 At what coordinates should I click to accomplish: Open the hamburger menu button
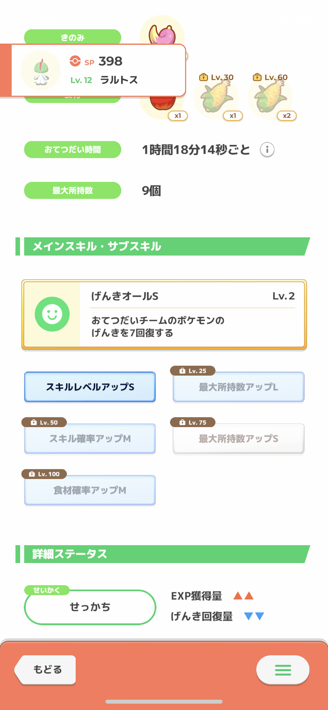pos(282,670)
